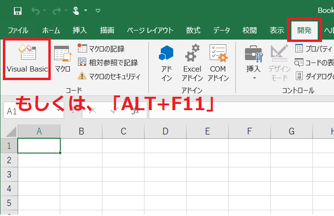334x216 pixels.
Task: Switch to the 数式 tab
Action: coord(193,31)
